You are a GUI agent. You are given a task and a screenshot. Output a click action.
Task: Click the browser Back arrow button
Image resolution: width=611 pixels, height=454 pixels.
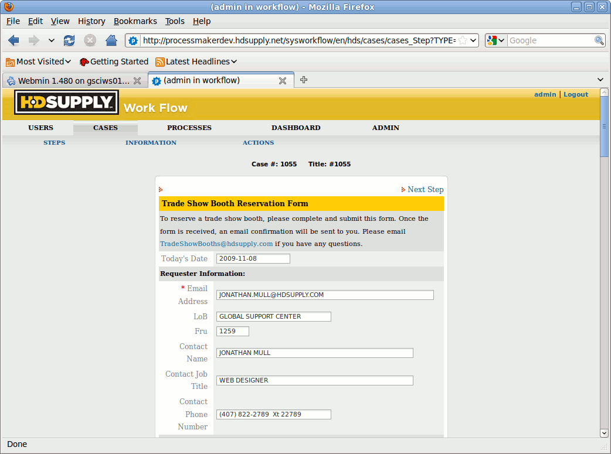13,40
